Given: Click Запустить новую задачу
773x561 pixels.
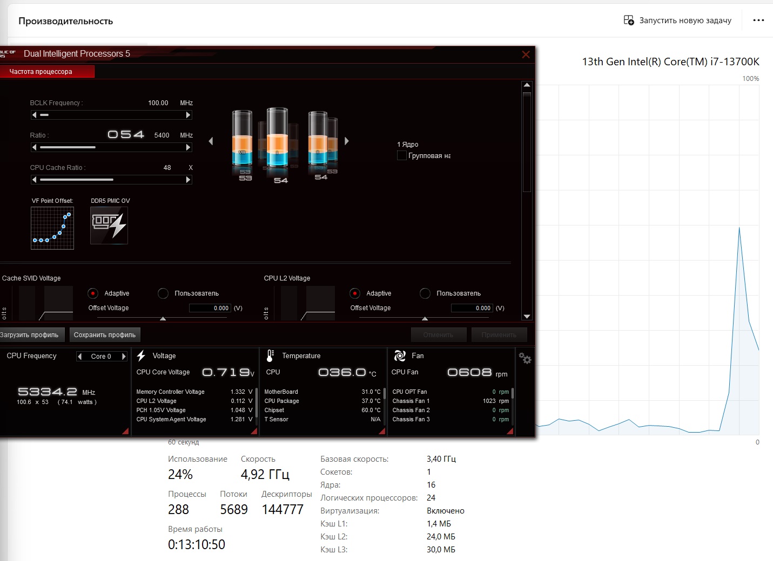Looking at the screenshot, I should 677,20.
